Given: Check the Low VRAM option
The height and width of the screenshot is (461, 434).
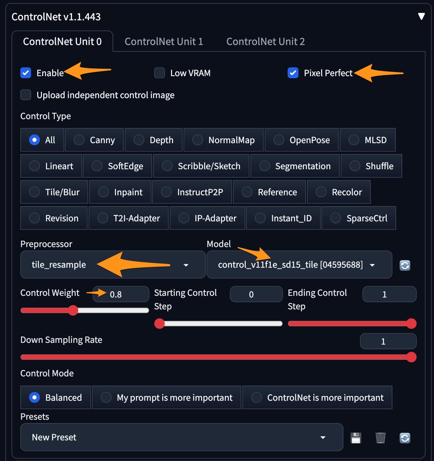Looking at the screenshot, I should click(x=160, y=73).
